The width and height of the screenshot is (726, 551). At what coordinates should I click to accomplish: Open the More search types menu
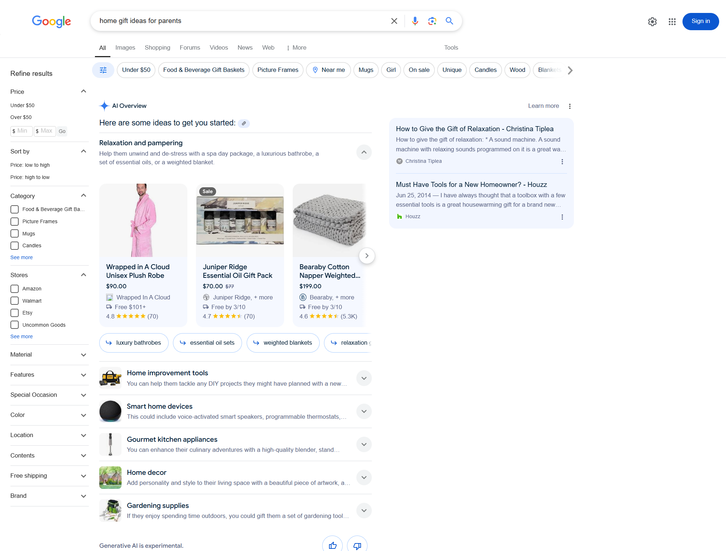[x=296, y=47]
